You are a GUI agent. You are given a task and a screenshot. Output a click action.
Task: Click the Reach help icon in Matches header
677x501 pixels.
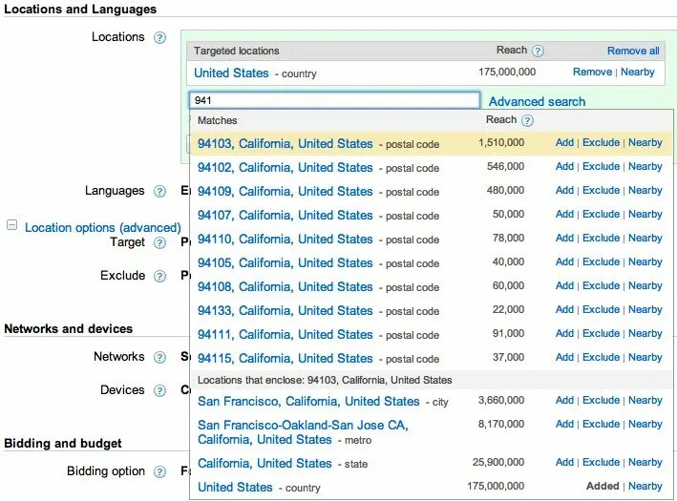[527, 121]
